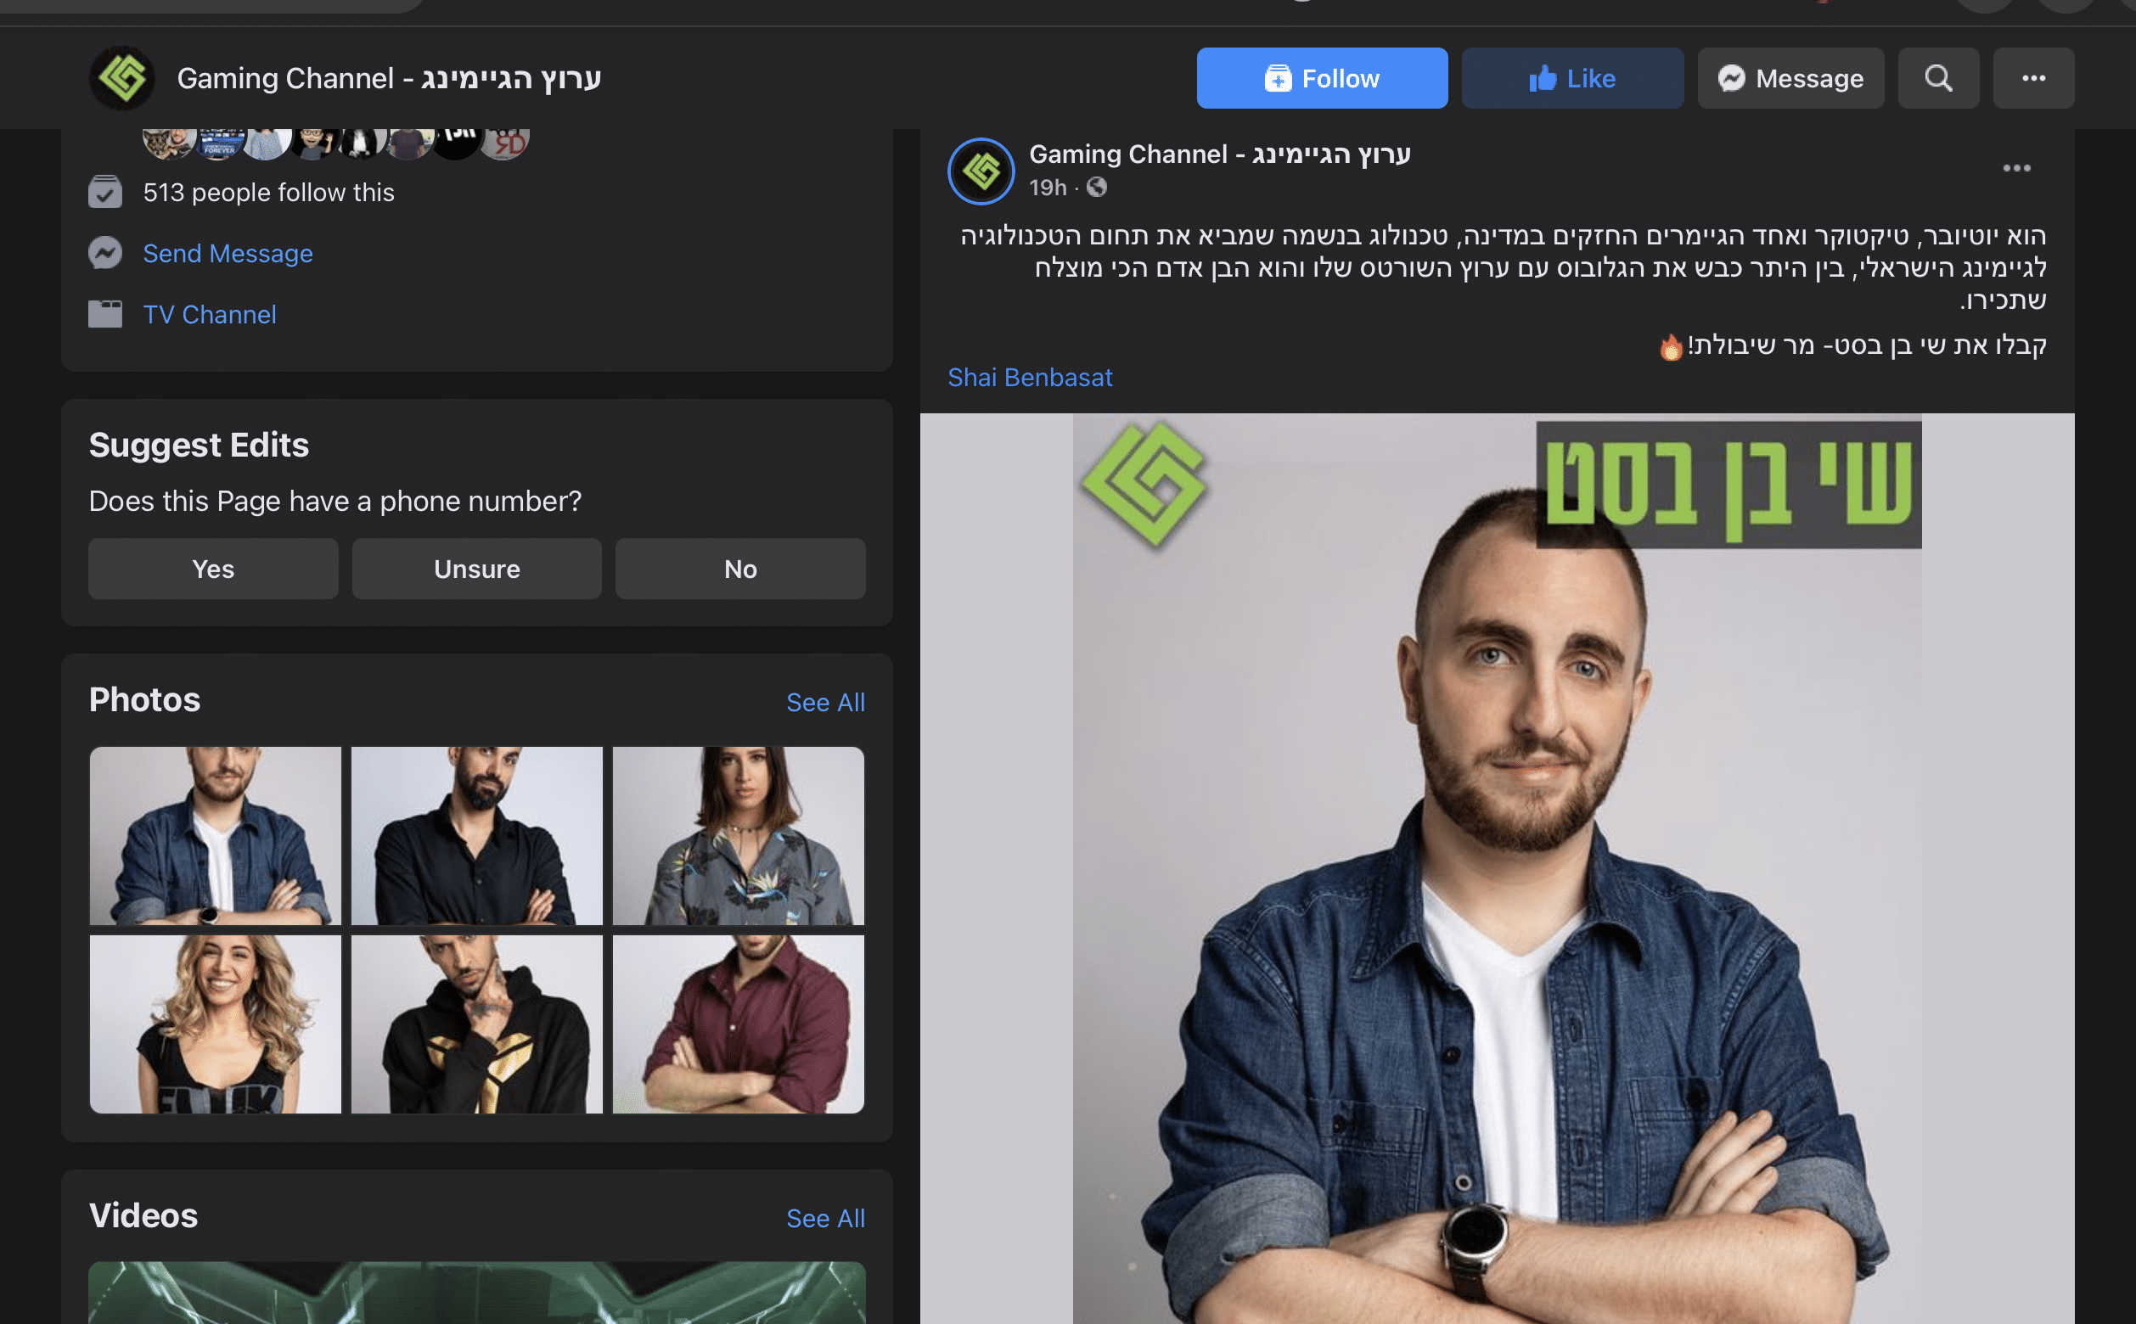This screenshot has height=1324, width=2136.
Task: Click the TV Channel menu item
Action: (x=209, y=314)
